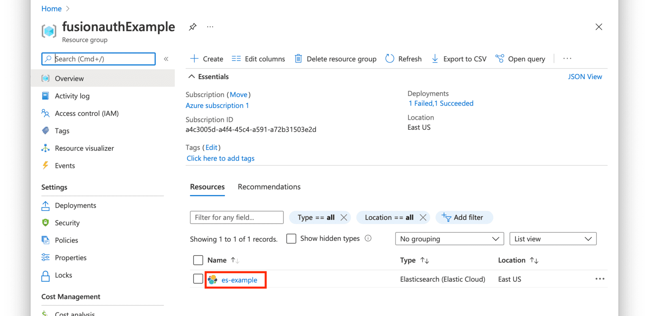Image resolution: width=649 pixels, height=316 pixels.
Task: Click the Activity log icon
Action: (x=45, y=96)
